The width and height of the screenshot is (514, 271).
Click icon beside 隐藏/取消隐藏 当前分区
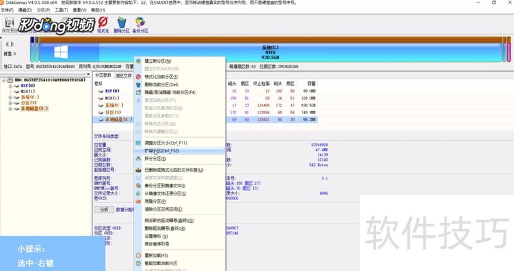click(138, 92)
